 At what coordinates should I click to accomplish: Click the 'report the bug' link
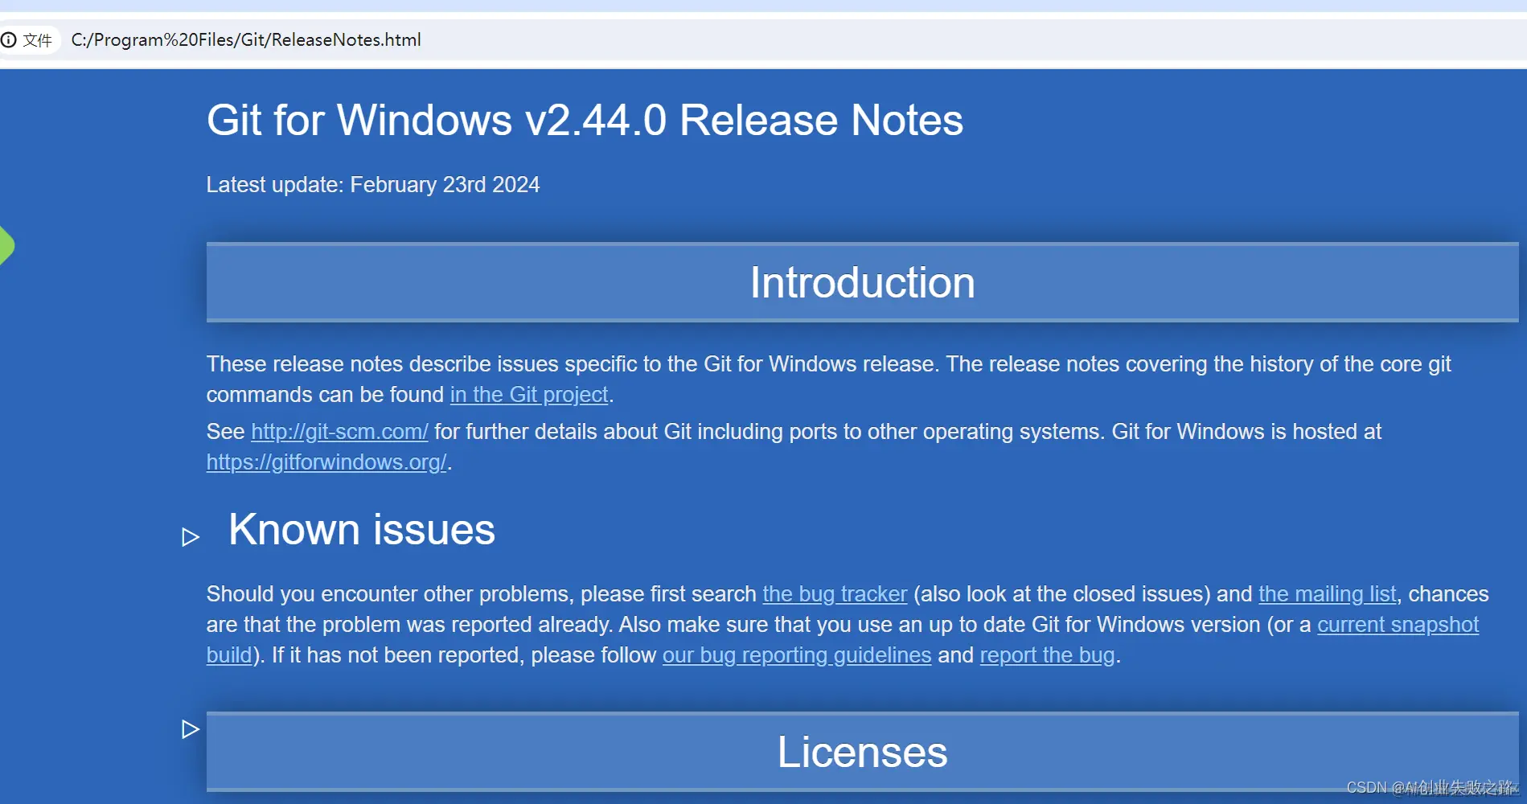(1048, 655)
